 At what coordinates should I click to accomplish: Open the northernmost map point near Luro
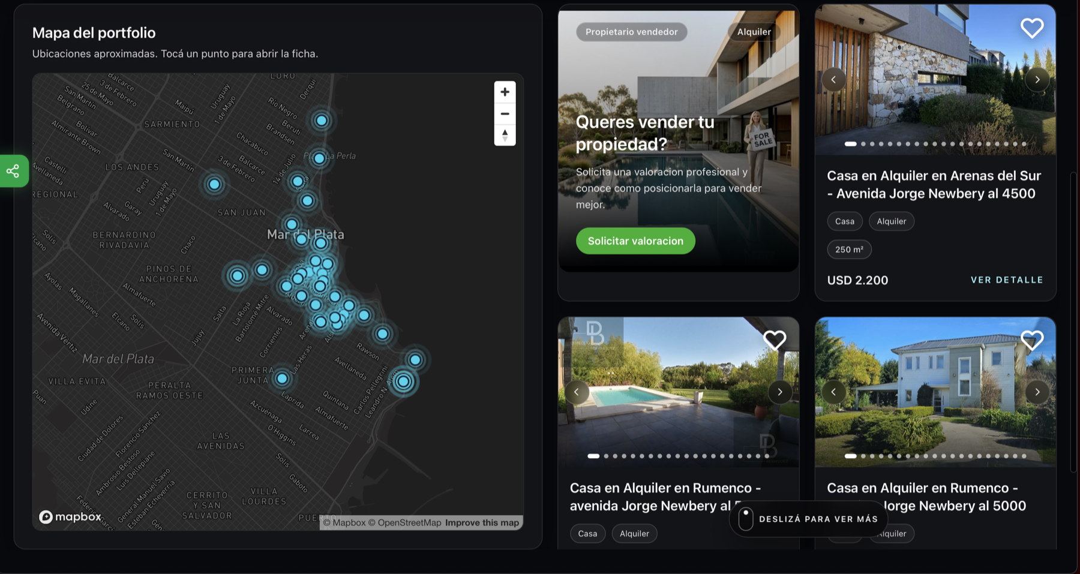(x=322, y=121)
